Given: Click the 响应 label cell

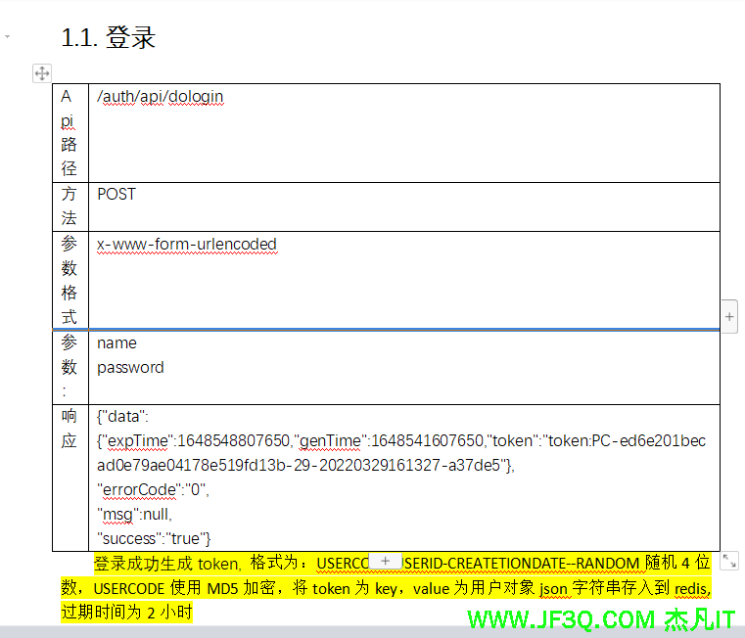Looking at the screenshot, I should click(x=69, y=429).
